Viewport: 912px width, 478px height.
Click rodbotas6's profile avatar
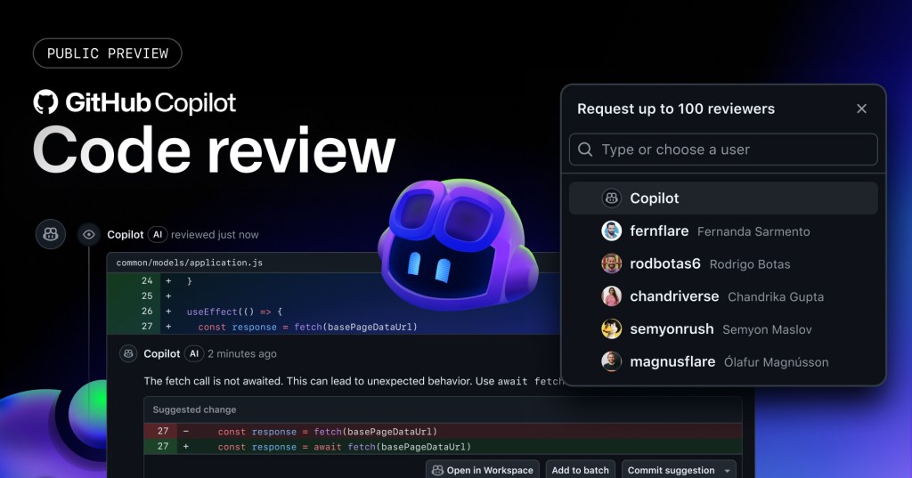[x=611, y=263]
